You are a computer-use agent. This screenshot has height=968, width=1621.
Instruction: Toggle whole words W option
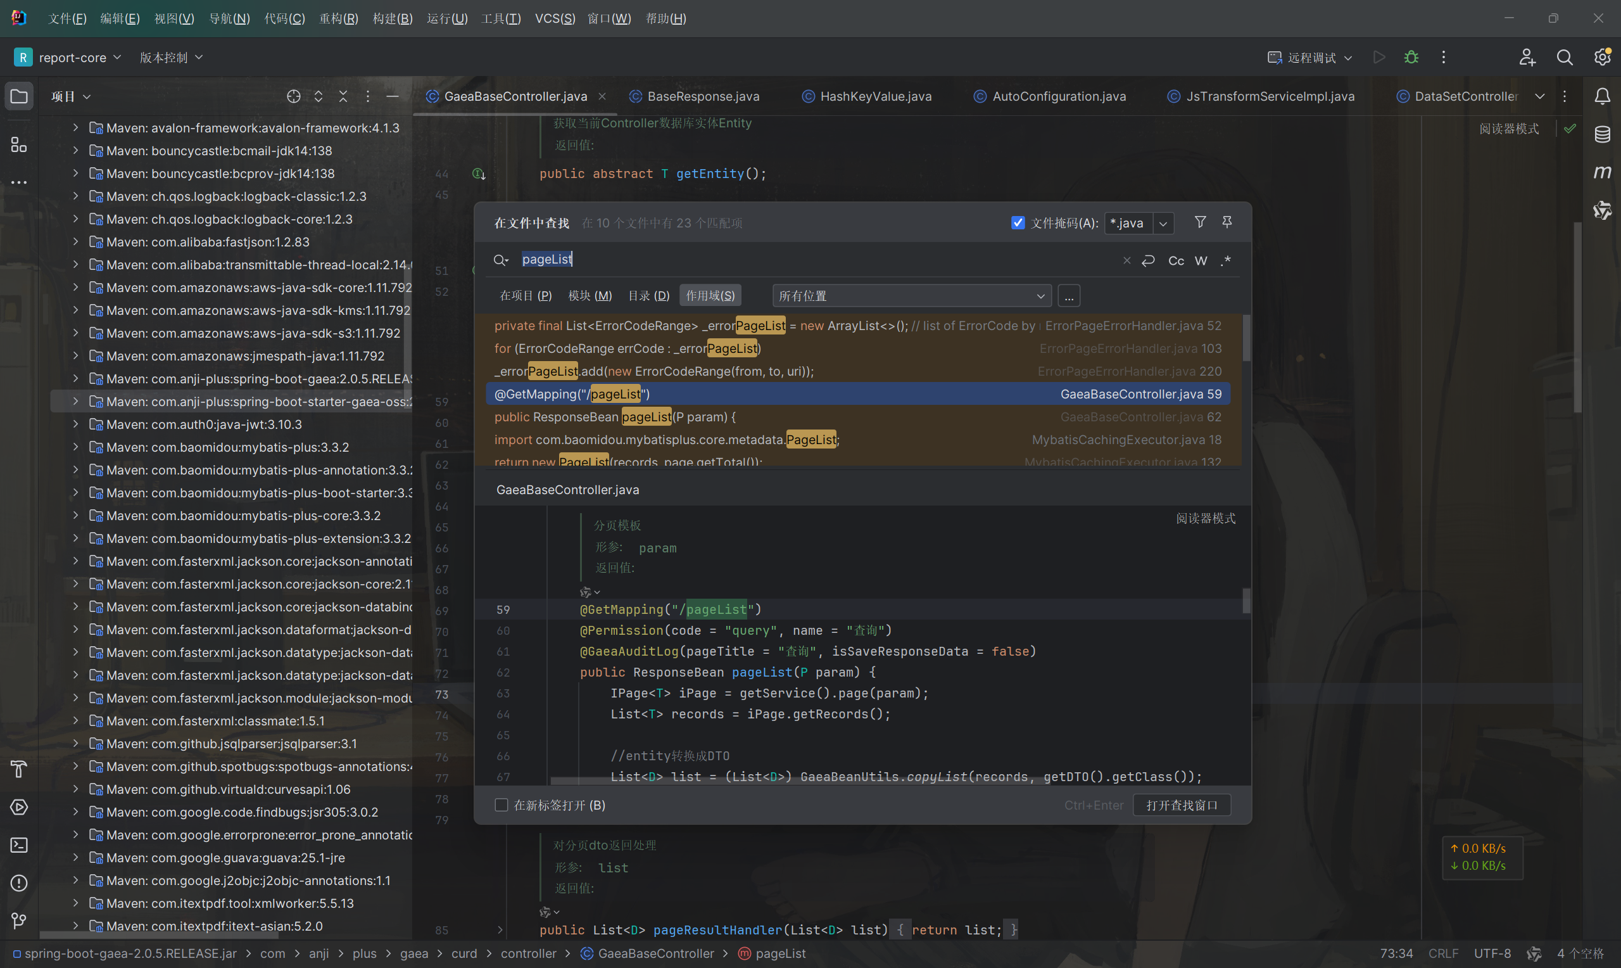[1201, 260]
